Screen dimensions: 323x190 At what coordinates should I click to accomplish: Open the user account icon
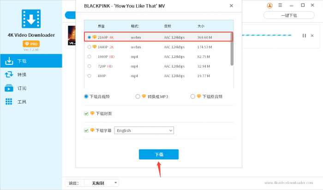point(270,6)
